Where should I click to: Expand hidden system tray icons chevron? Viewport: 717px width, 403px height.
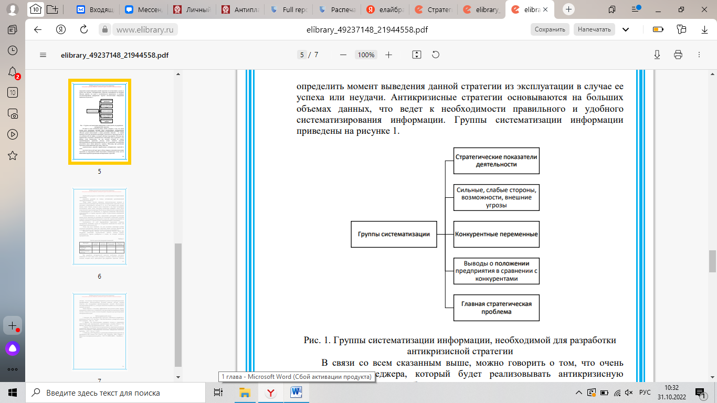(578, 391)
